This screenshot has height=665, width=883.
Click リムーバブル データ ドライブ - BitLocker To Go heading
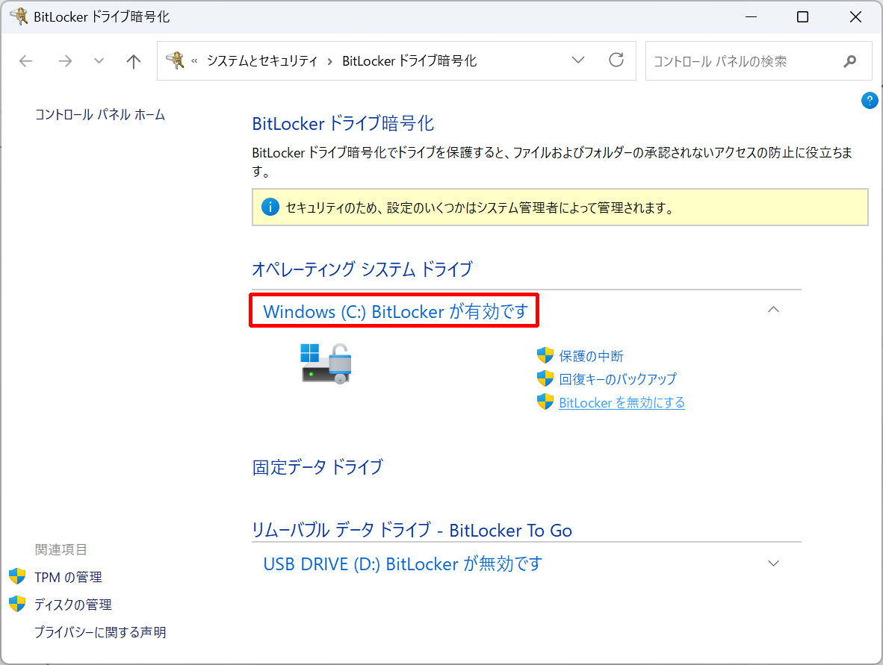(412, 530)
